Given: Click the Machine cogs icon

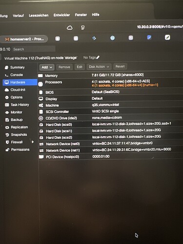Looking at the screenshot, I should (41, 105).
